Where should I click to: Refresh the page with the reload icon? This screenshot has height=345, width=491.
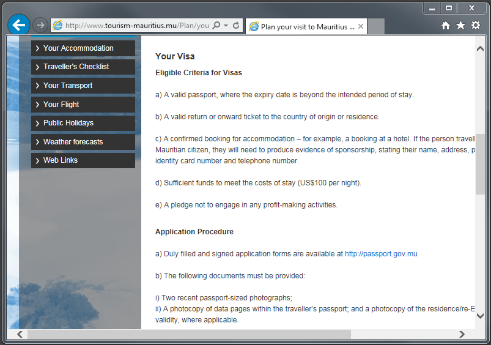point(236,25)
